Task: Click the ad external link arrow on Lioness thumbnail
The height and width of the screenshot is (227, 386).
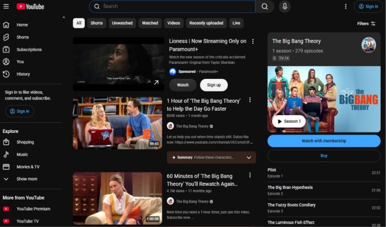Action: (157, 82)
